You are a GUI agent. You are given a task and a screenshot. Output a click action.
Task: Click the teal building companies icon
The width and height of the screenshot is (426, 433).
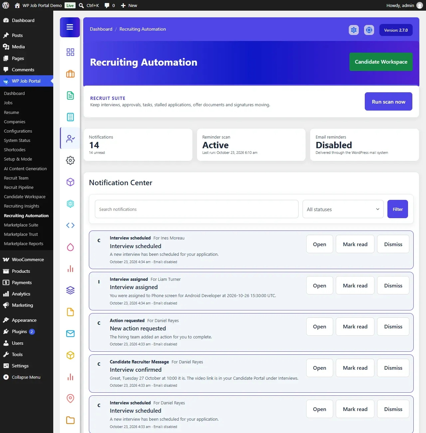pos(70,117)
